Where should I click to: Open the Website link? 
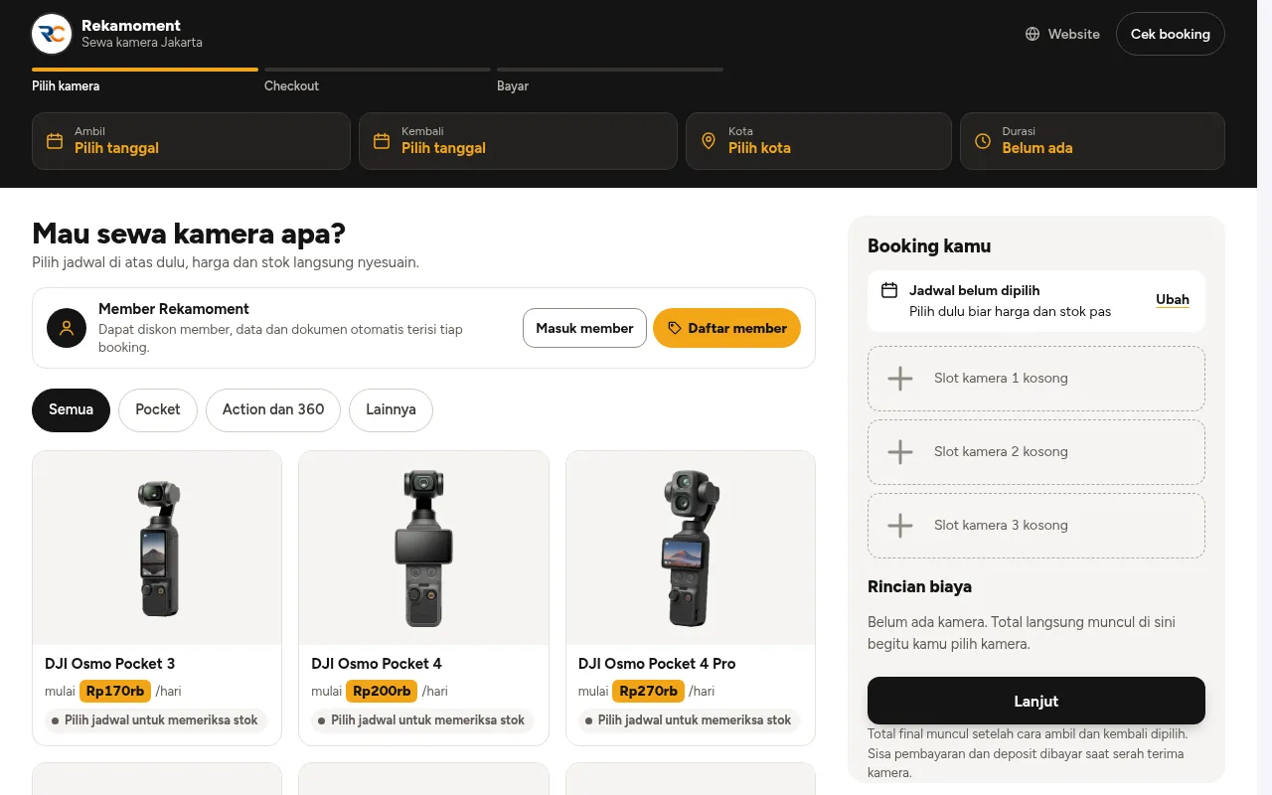(x=1062, y=34)
